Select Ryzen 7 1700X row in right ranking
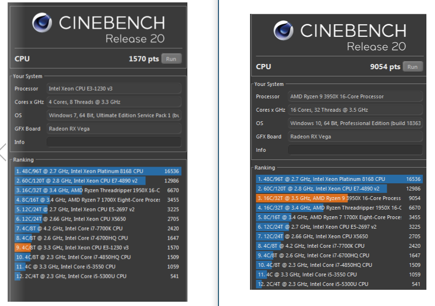435x306 pixels. pyautogui.click(x=339, y=217)
